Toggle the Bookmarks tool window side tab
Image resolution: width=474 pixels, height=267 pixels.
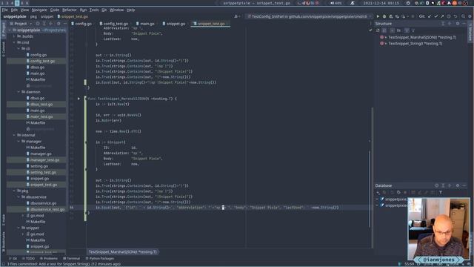(3, 242)
